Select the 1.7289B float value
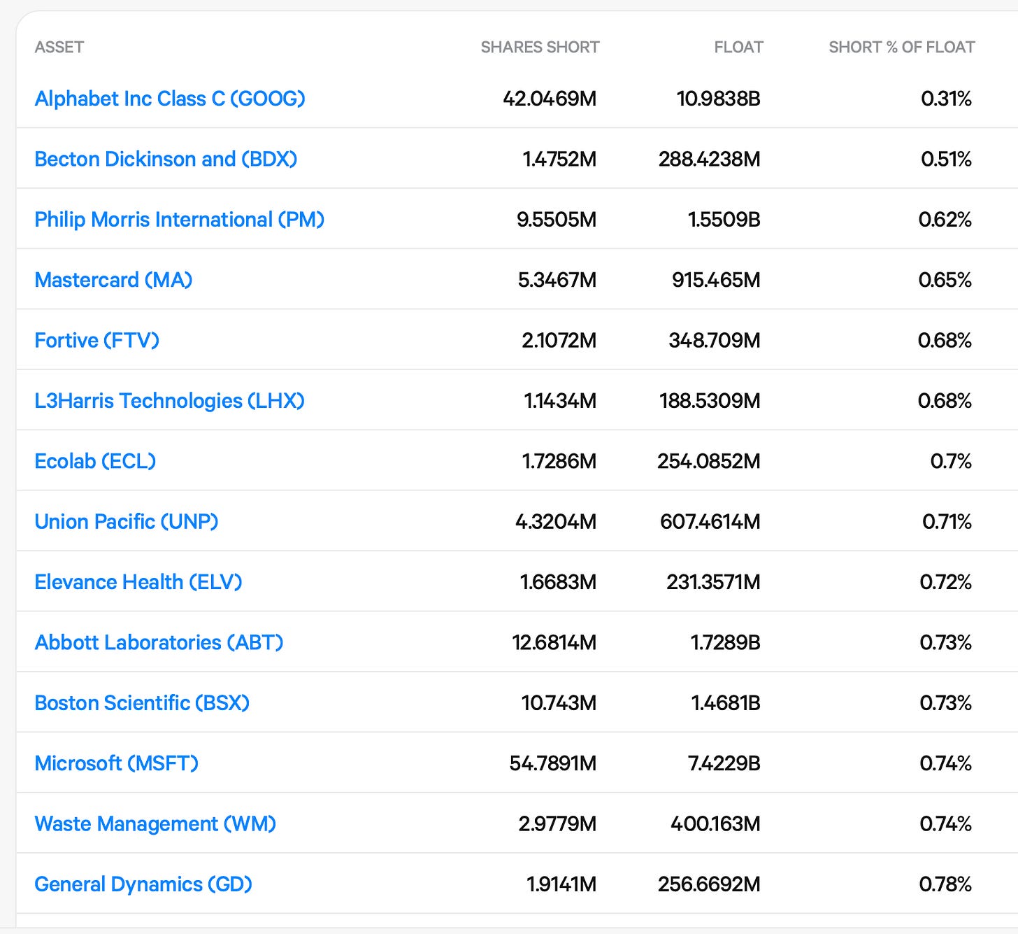The image size is (1018, 934). point(725,642)
